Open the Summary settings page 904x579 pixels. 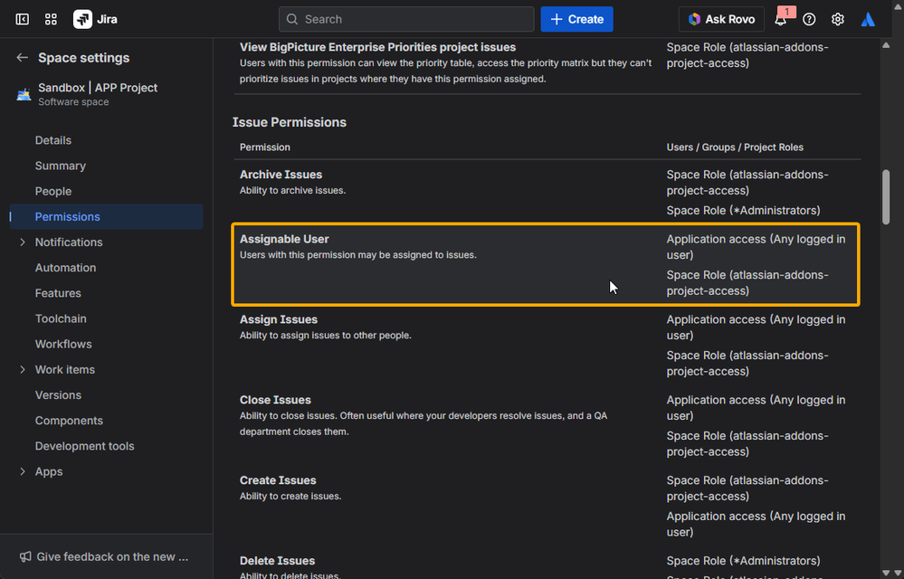60,166
